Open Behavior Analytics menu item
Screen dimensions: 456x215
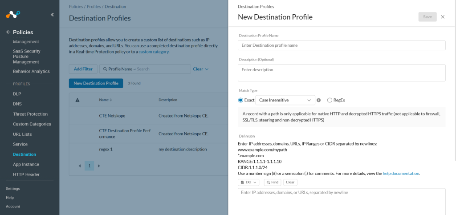coord(32,71)
